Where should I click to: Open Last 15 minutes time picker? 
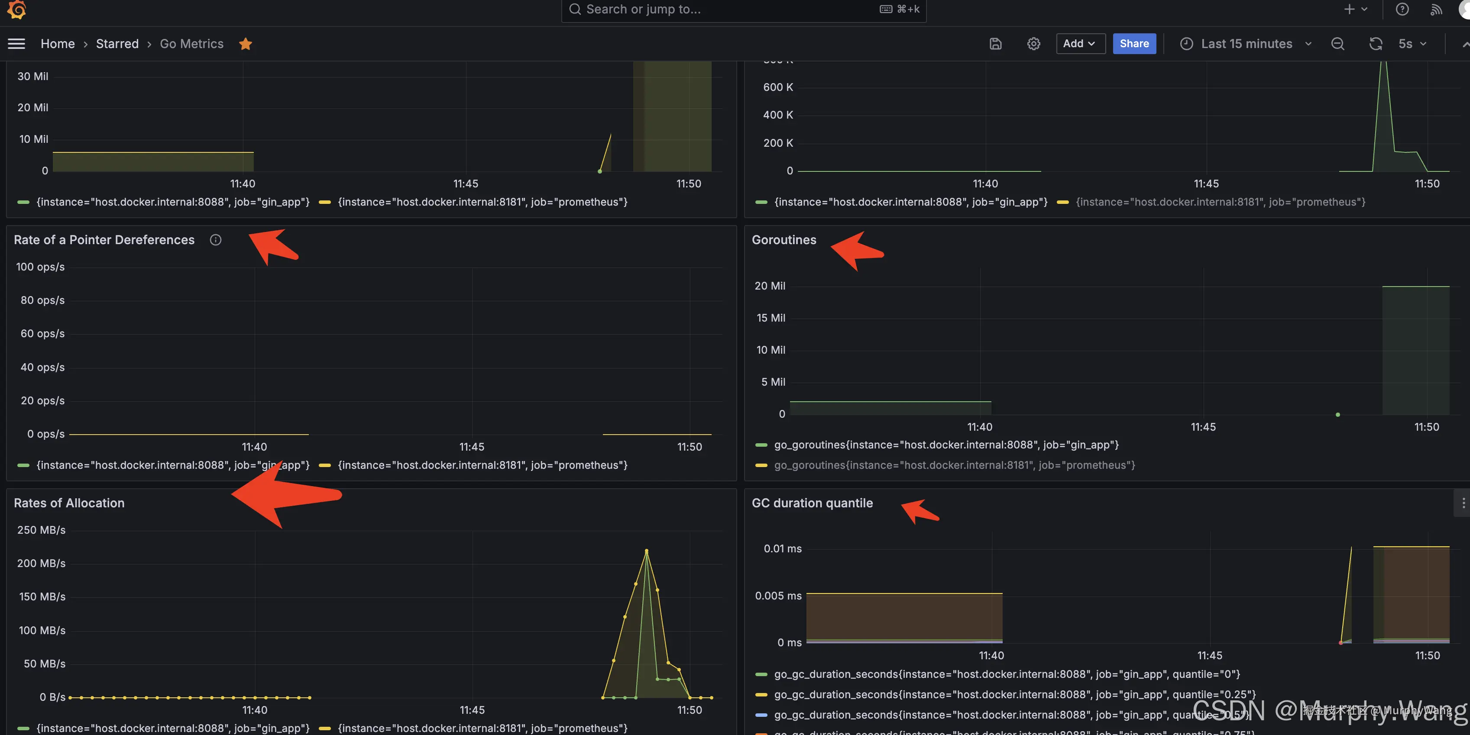(1246, 44)
